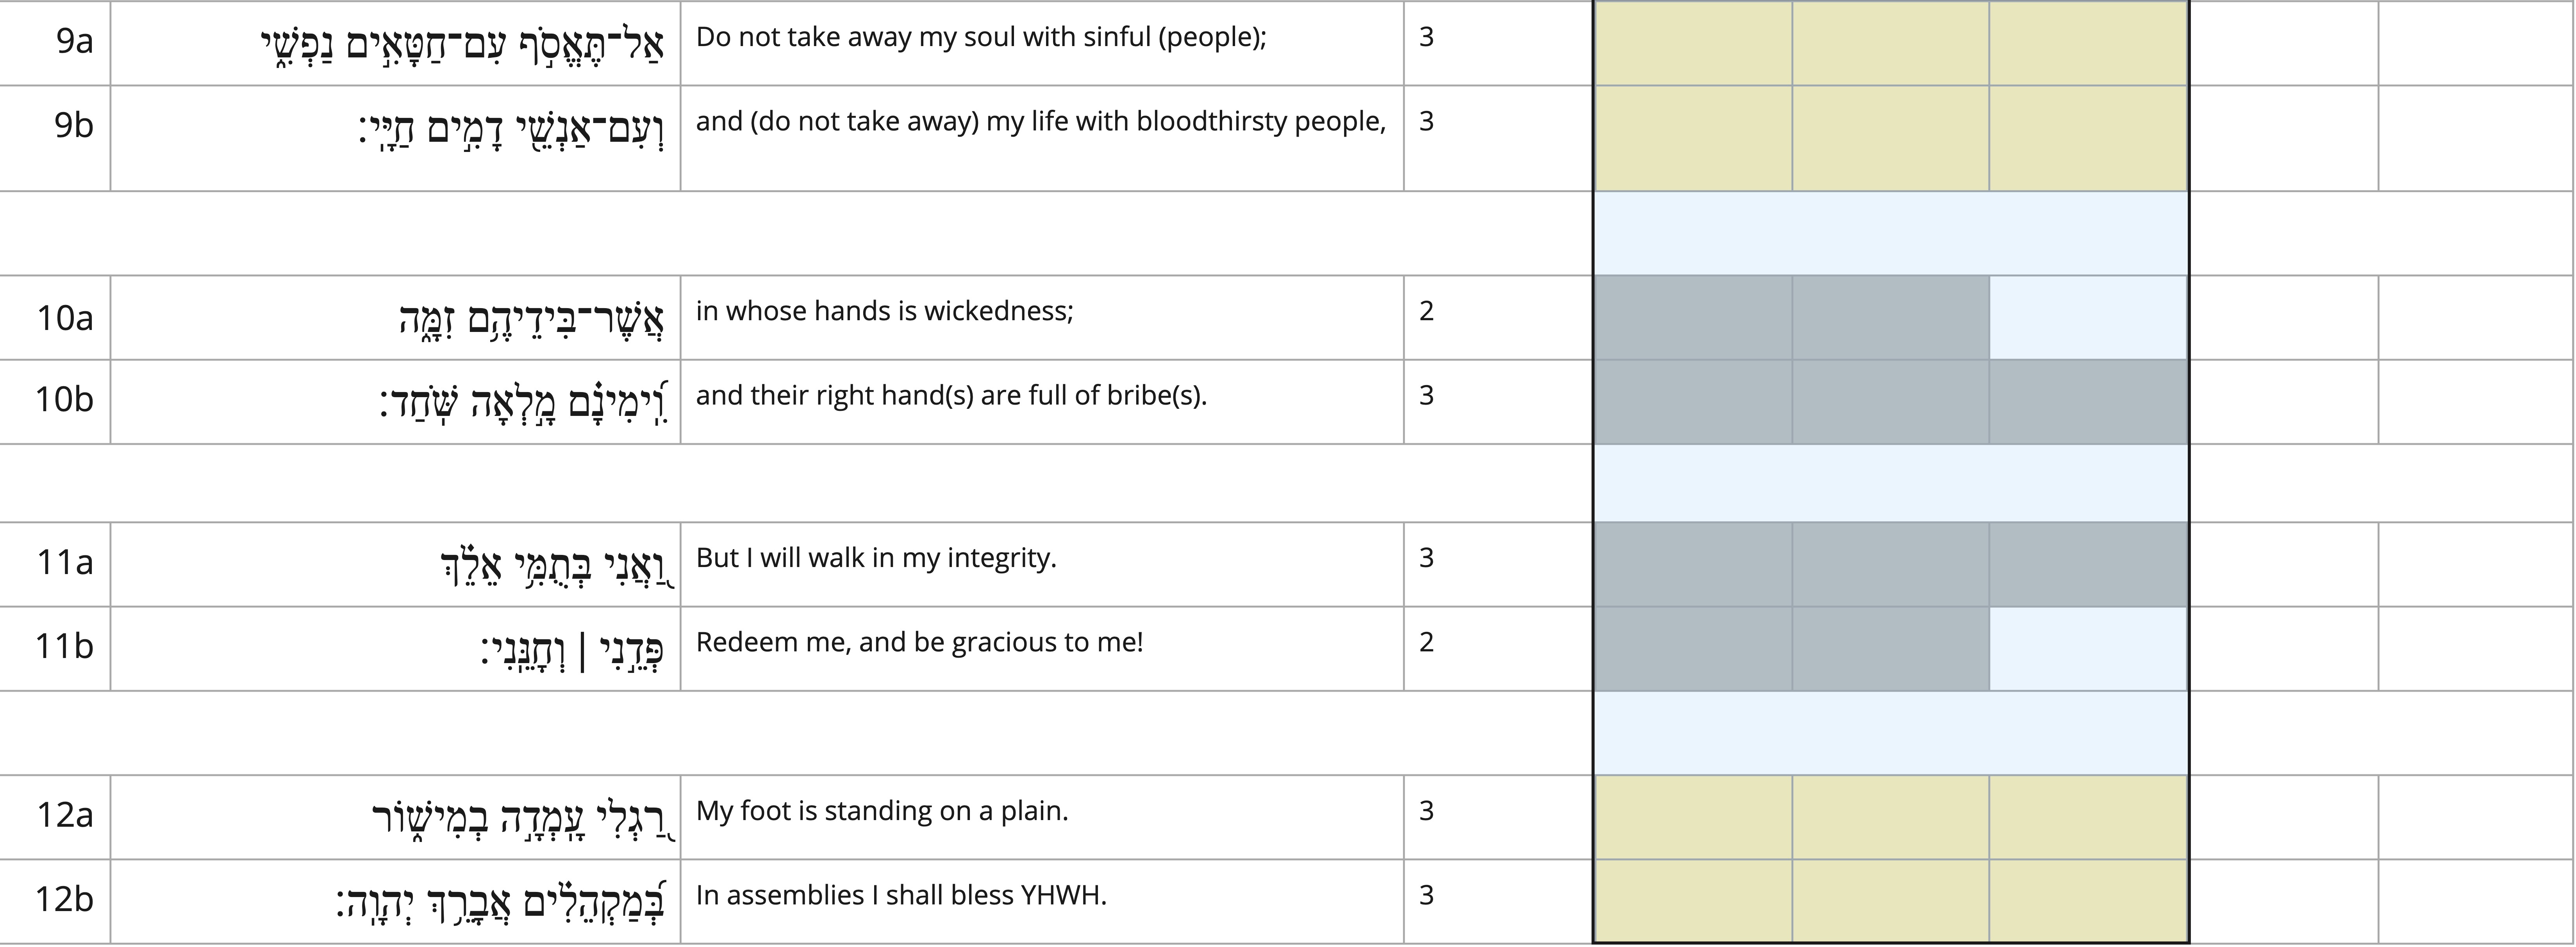Click the middle gray cell in row 11a

tap(1890, 564)
